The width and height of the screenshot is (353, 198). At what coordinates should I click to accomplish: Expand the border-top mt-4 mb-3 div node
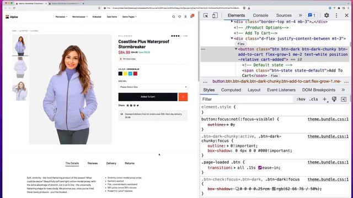(232, 21)
